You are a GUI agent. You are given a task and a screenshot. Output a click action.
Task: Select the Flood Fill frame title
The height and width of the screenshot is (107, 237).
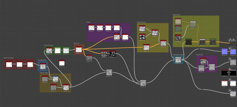pos(76,43)
